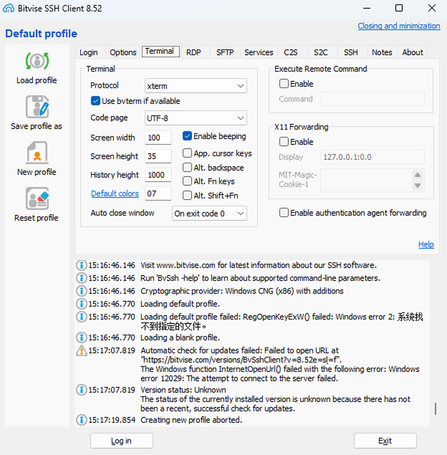447x455 pixels.
Task: Open the Services tab
Action: click(x=259, y=52)
